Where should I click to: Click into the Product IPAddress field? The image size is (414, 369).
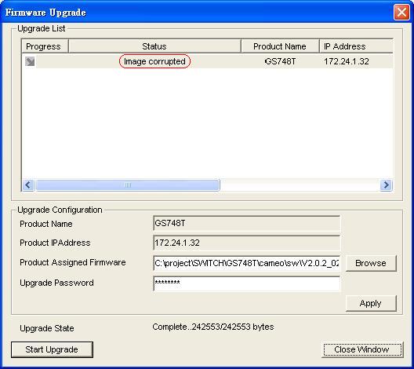[247, 243]
